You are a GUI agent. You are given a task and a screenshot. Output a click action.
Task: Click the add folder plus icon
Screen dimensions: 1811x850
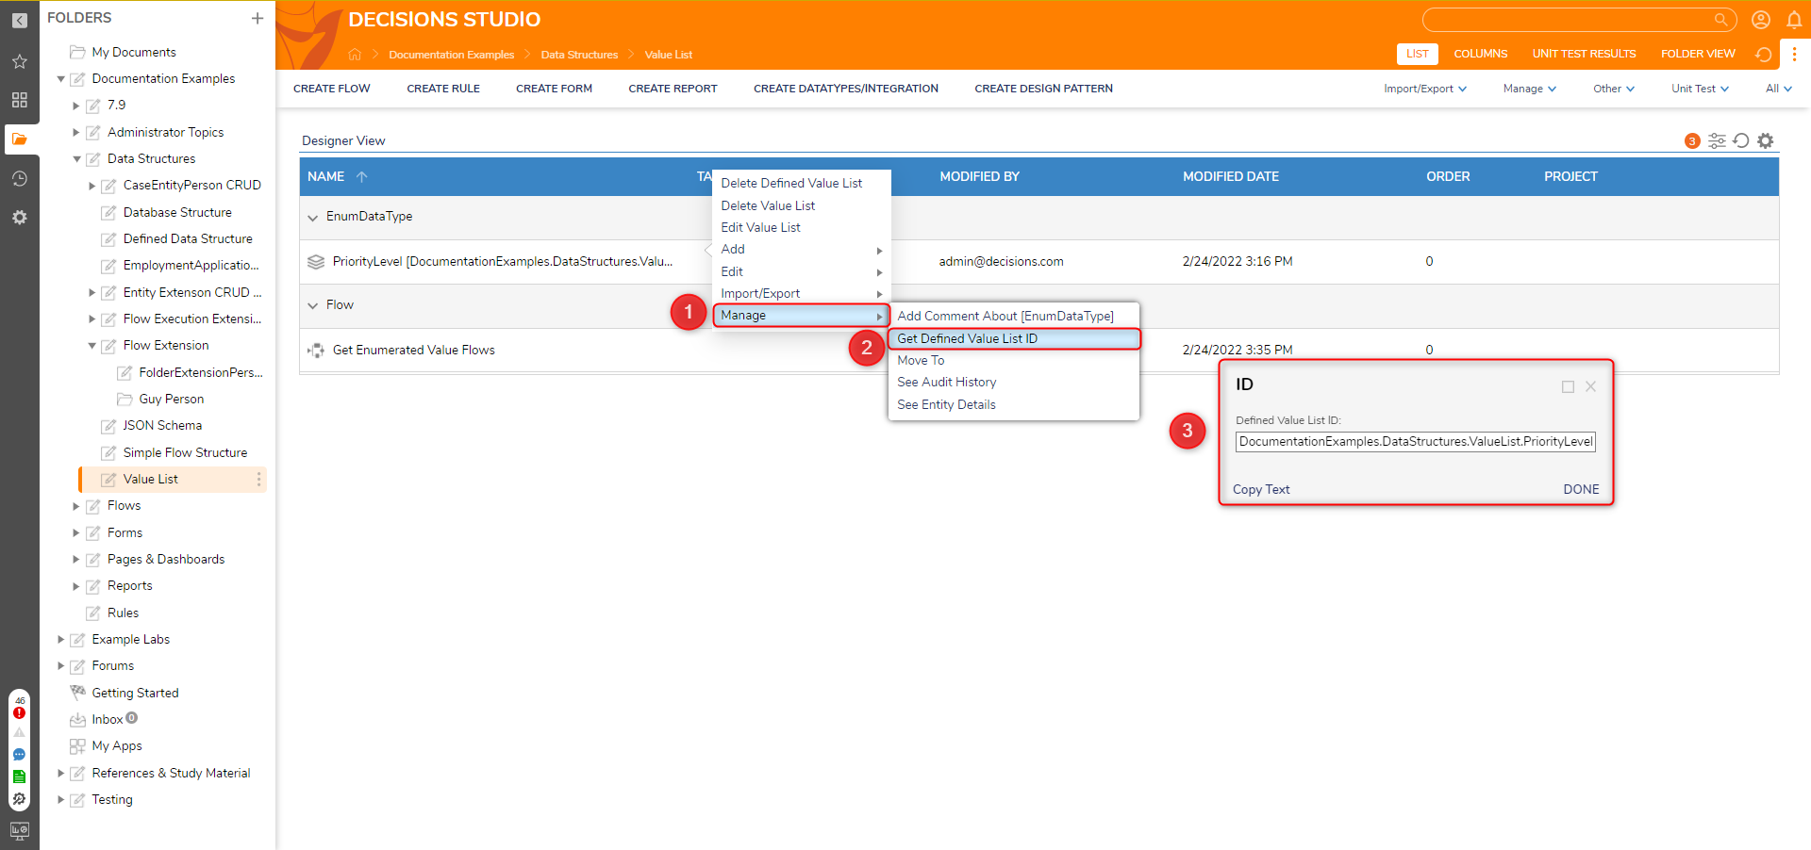coord(257,18)
